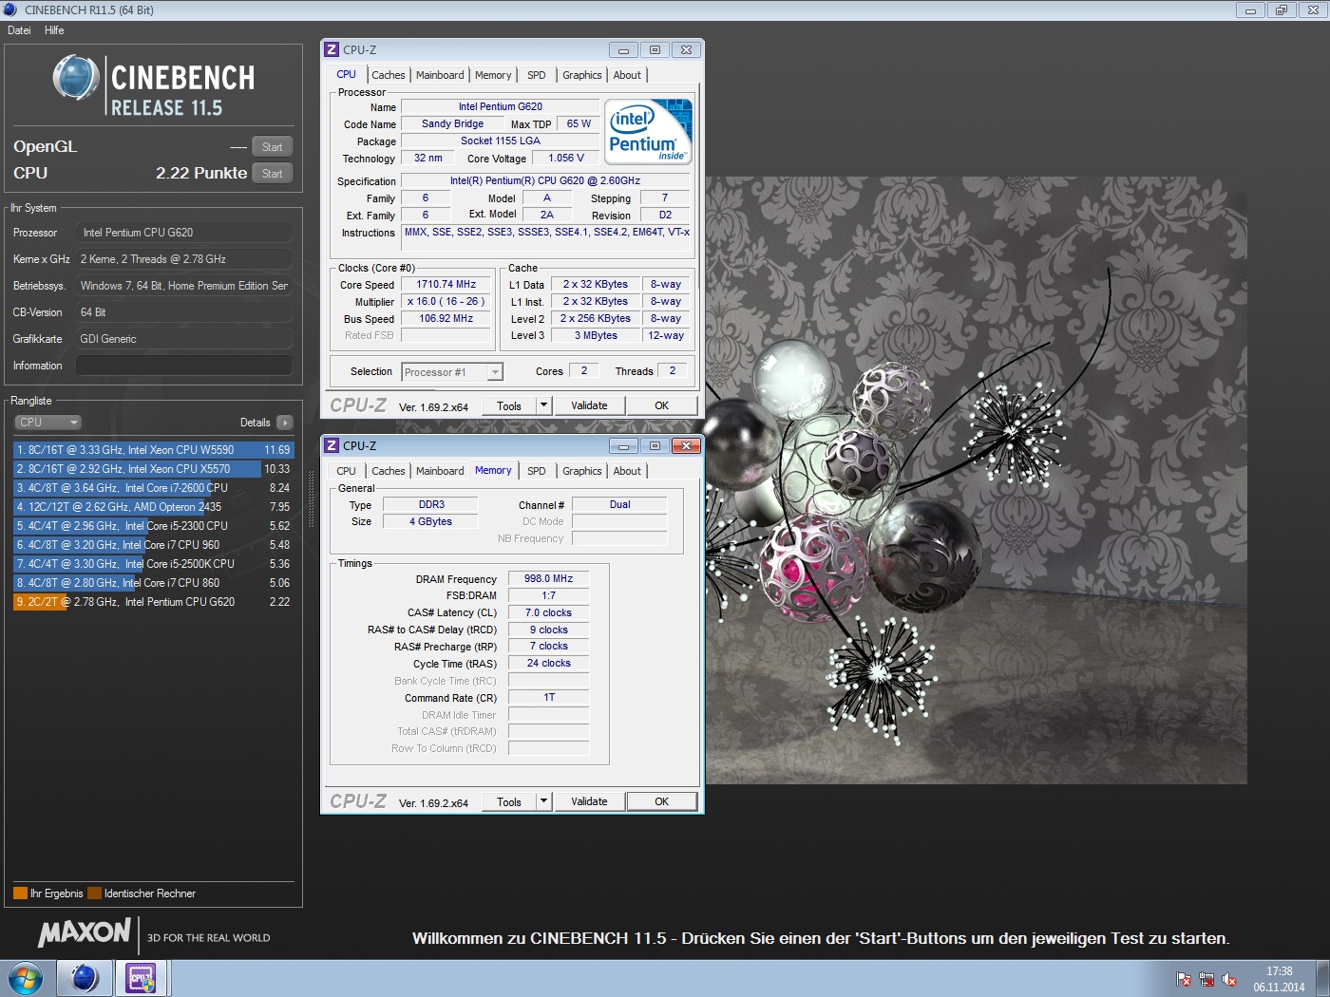1330x997 pixels.
Task: Select ranking row Intel Core i7-2600 CPU
Action: tap(154, 488)
